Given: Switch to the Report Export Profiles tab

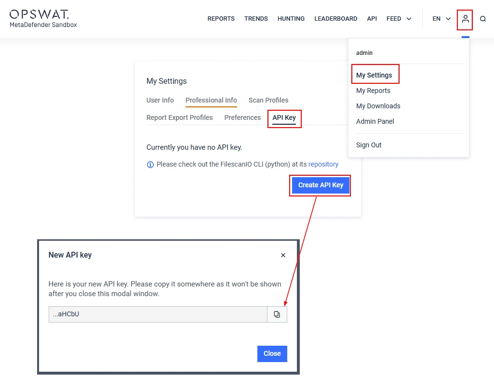Looking at the screenshot, I should click(x=180, y=117).
